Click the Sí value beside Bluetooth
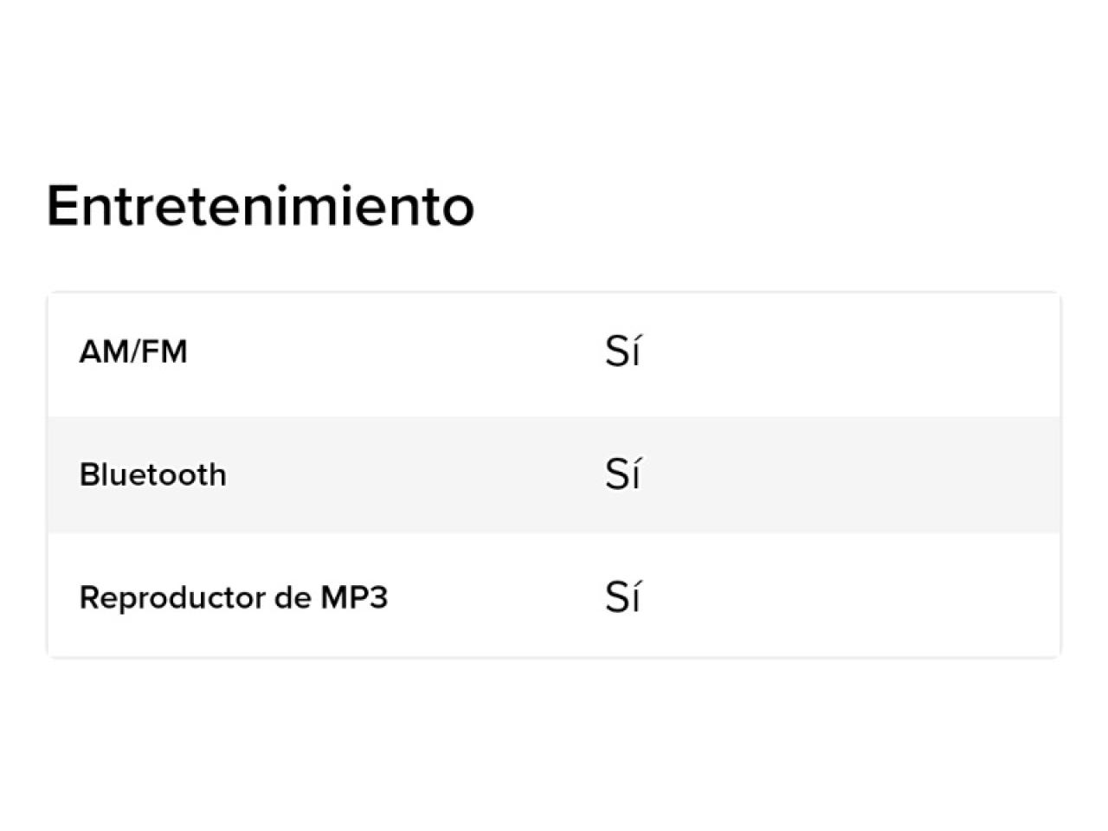 pos(622,473)
